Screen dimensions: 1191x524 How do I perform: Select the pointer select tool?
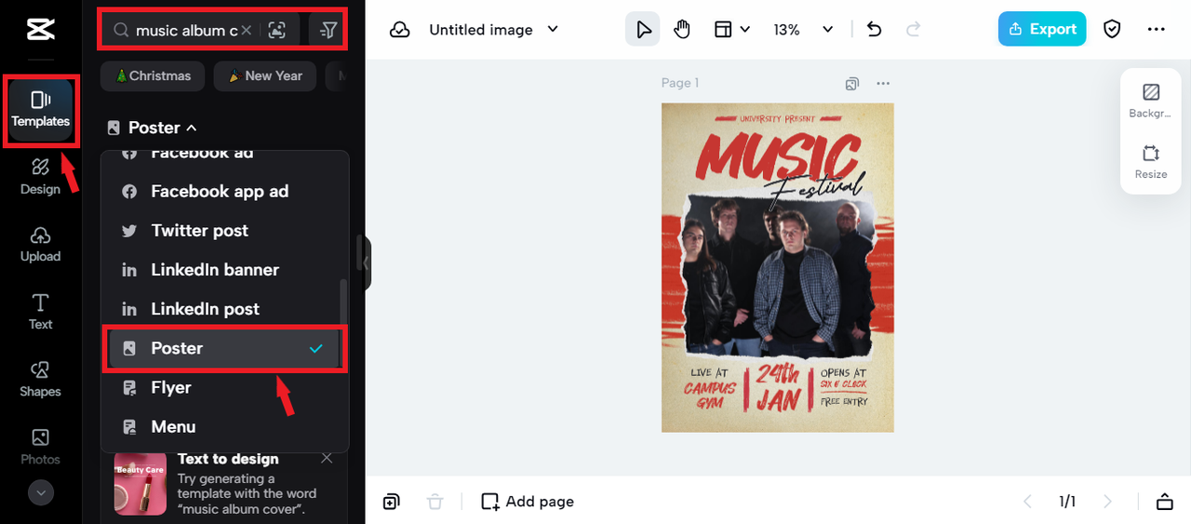coord(643,30)
